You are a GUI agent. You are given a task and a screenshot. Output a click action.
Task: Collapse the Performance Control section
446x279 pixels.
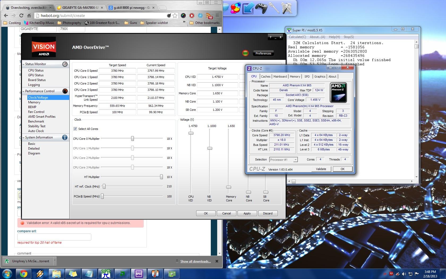[23, 91]
